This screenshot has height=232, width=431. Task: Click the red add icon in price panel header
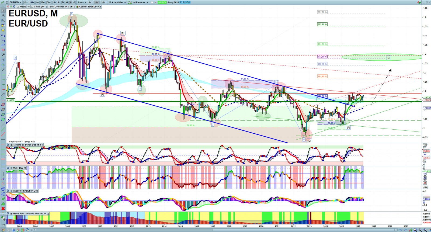click(8, 7)
